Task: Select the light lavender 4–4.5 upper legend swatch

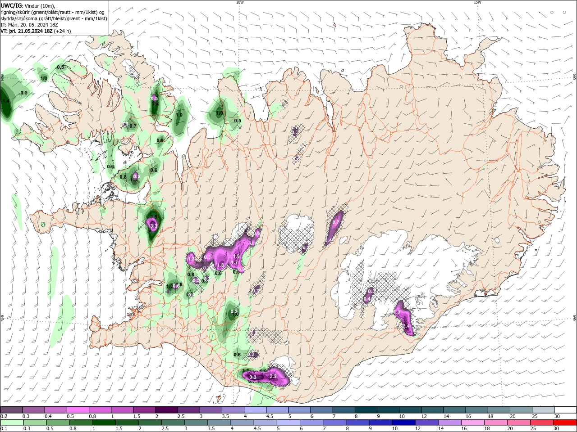Action: point(255,410)
